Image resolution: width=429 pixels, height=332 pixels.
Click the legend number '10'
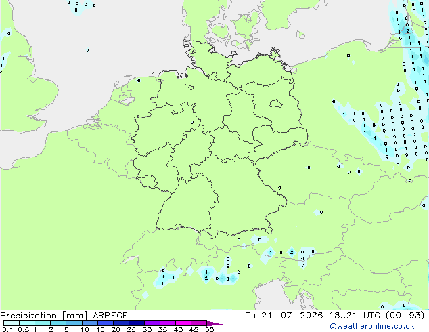click(x=85, y=329)
